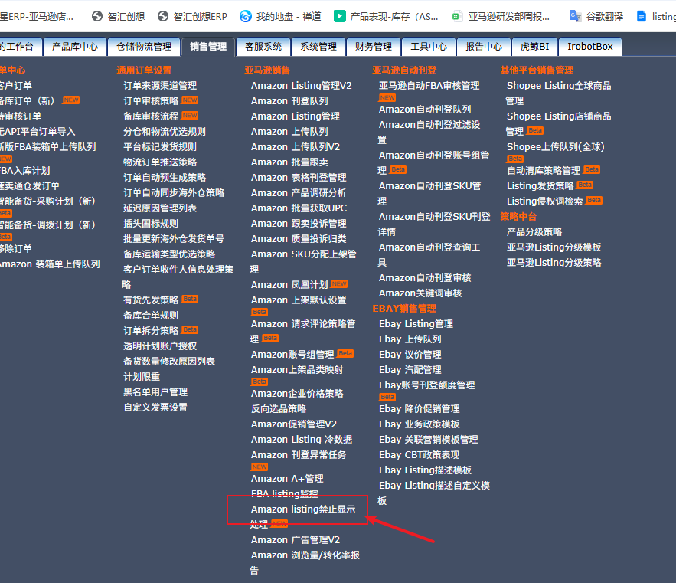The width and height of the screenshot is (676, 583).
Task: Open Amazon关键词审核 link
Action: (420, 293)
